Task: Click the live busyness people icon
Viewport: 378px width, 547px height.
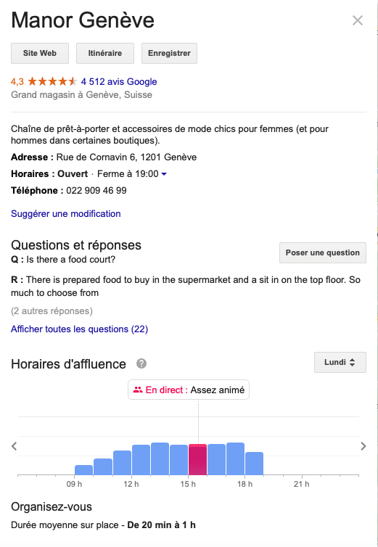Action: click(138, 390)
